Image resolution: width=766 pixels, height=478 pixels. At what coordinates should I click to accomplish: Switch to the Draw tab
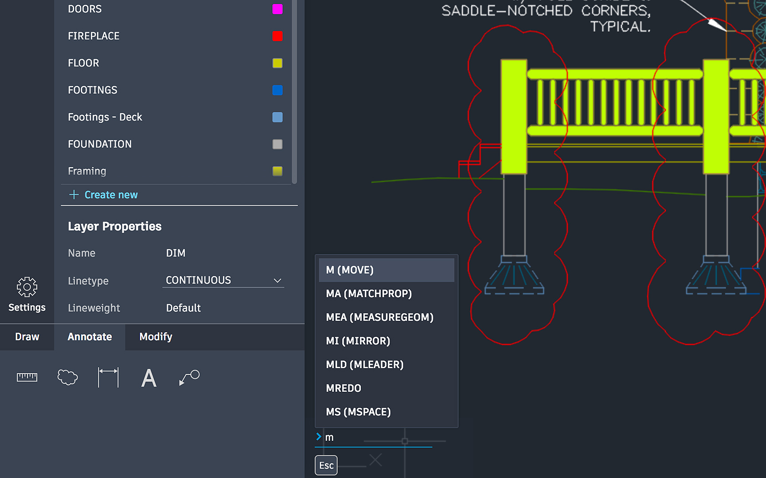(27, 337)
